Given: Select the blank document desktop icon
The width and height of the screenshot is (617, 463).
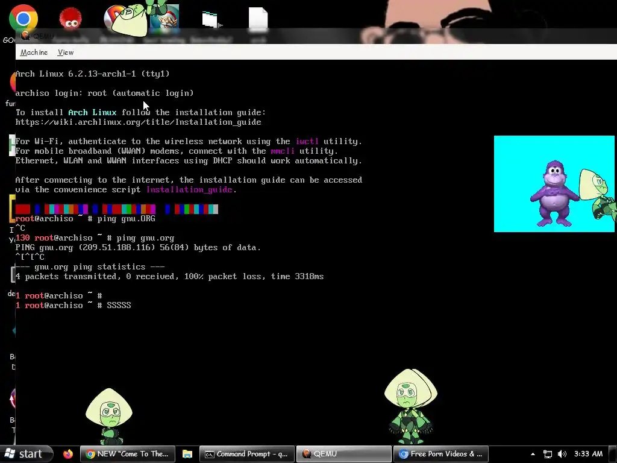Looking at the screenshot, I should click(x=258, y=18).
